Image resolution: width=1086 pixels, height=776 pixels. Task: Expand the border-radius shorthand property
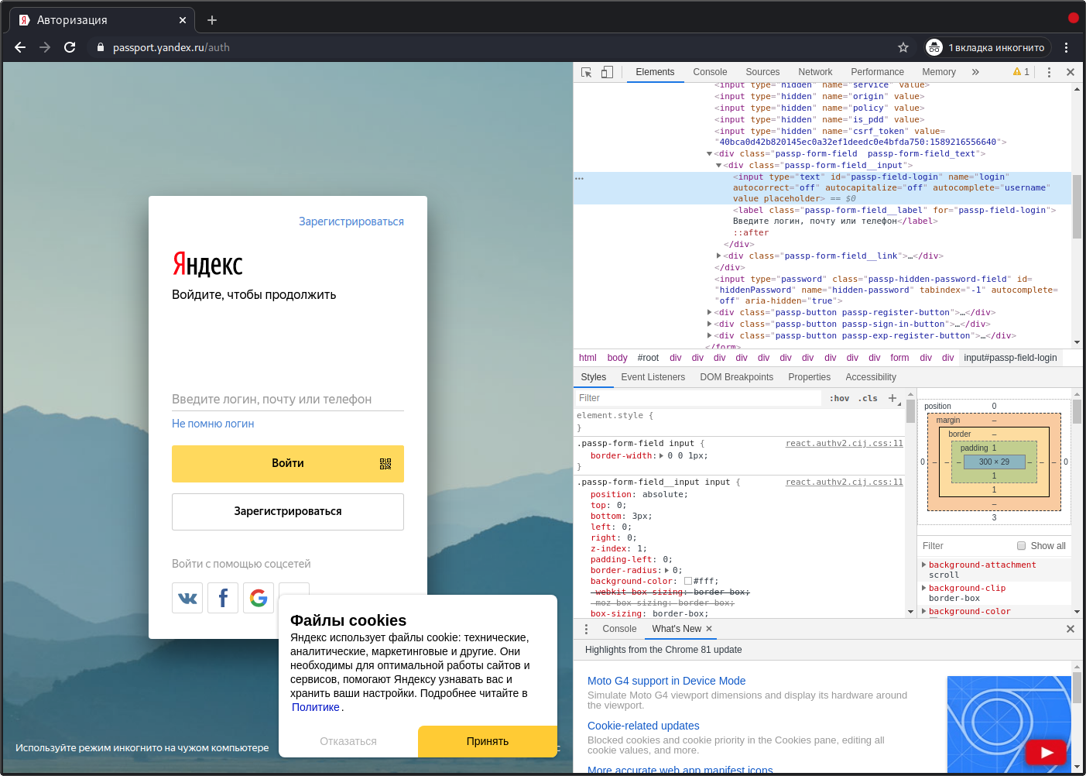coord(666,571)
